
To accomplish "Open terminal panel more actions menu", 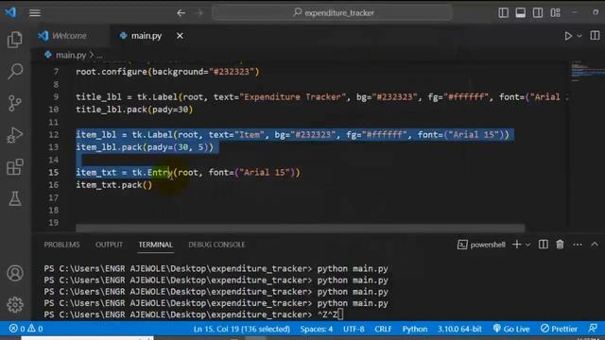I will (578, 245).
